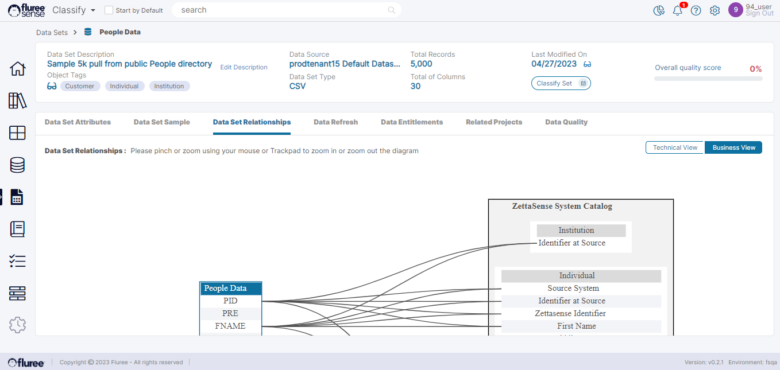The height and width of the screenshot is (370, 780).
Task: Open the library books sidebar icon
Action: [18, 101]
